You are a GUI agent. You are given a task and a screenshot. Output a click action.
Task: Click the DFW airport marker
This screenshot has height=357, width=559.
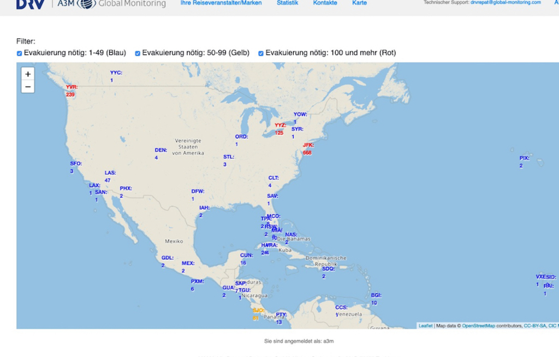click(198, 195)
